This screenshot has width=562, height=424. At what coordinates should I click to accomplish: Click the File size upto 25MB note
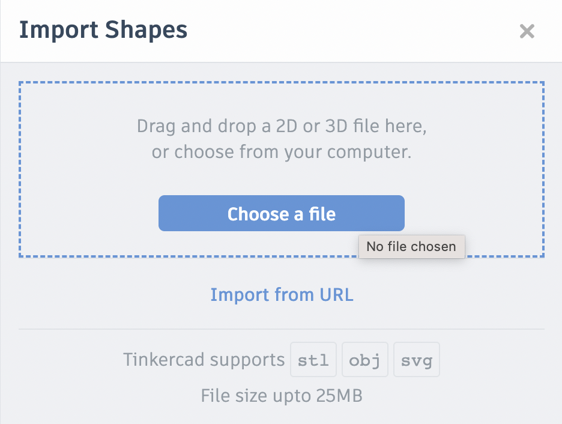(x=282, y=396)
